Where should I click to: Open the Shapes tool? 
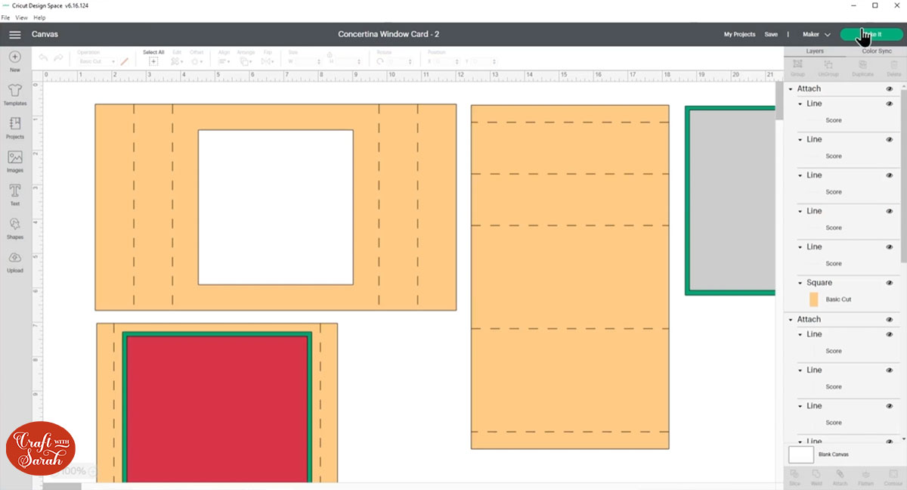tap(15, 228)
